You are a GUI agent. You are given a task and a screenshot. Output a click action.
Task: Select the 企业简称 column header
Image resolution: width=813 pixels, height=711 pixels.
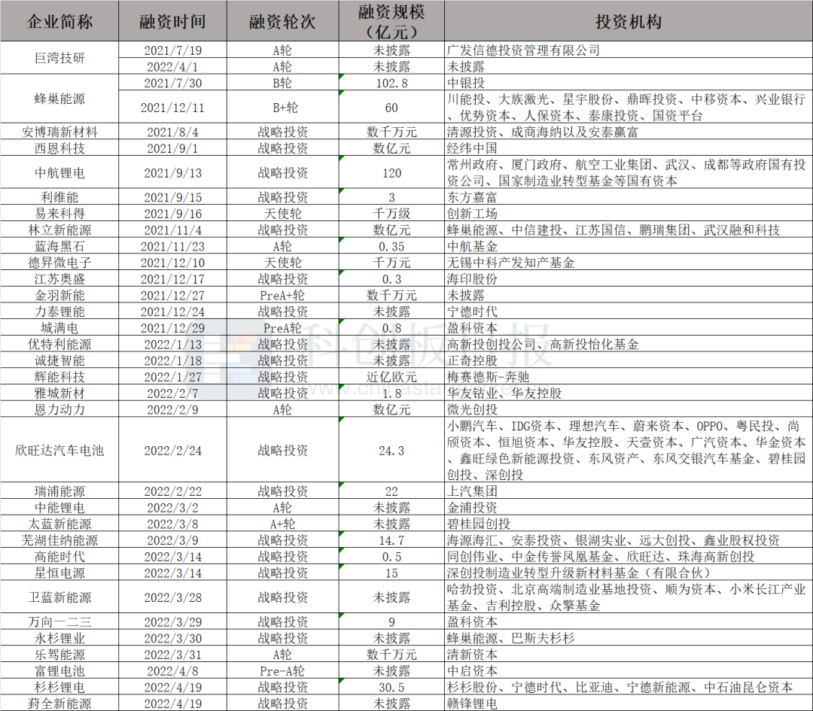pos(59,21)
